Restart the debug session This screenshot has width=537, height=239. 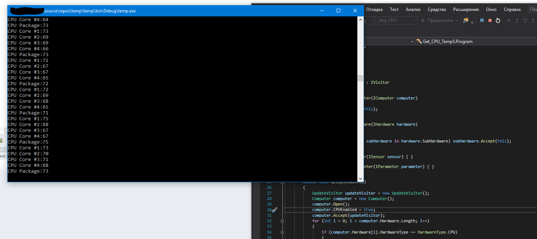(498, 20)
